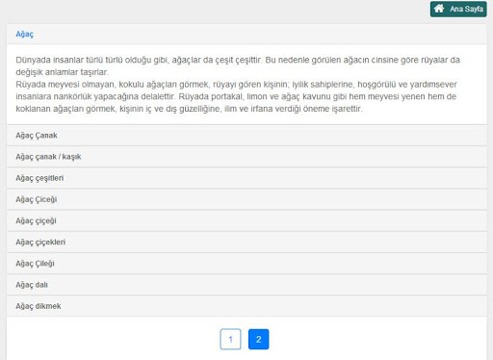
Task: Expand the Ağaç Çileği entry
Action: click(246, 264)
